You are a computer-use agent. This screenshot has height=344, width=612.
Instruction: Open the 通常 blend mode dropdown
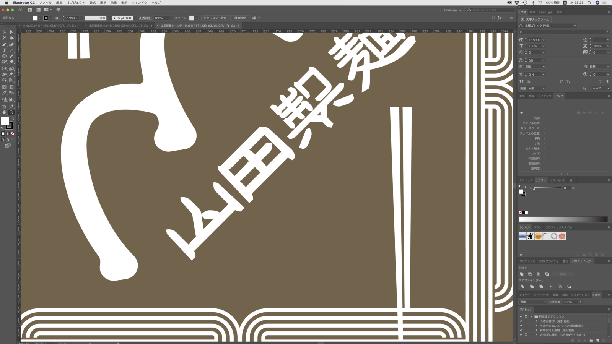[545, 302]
